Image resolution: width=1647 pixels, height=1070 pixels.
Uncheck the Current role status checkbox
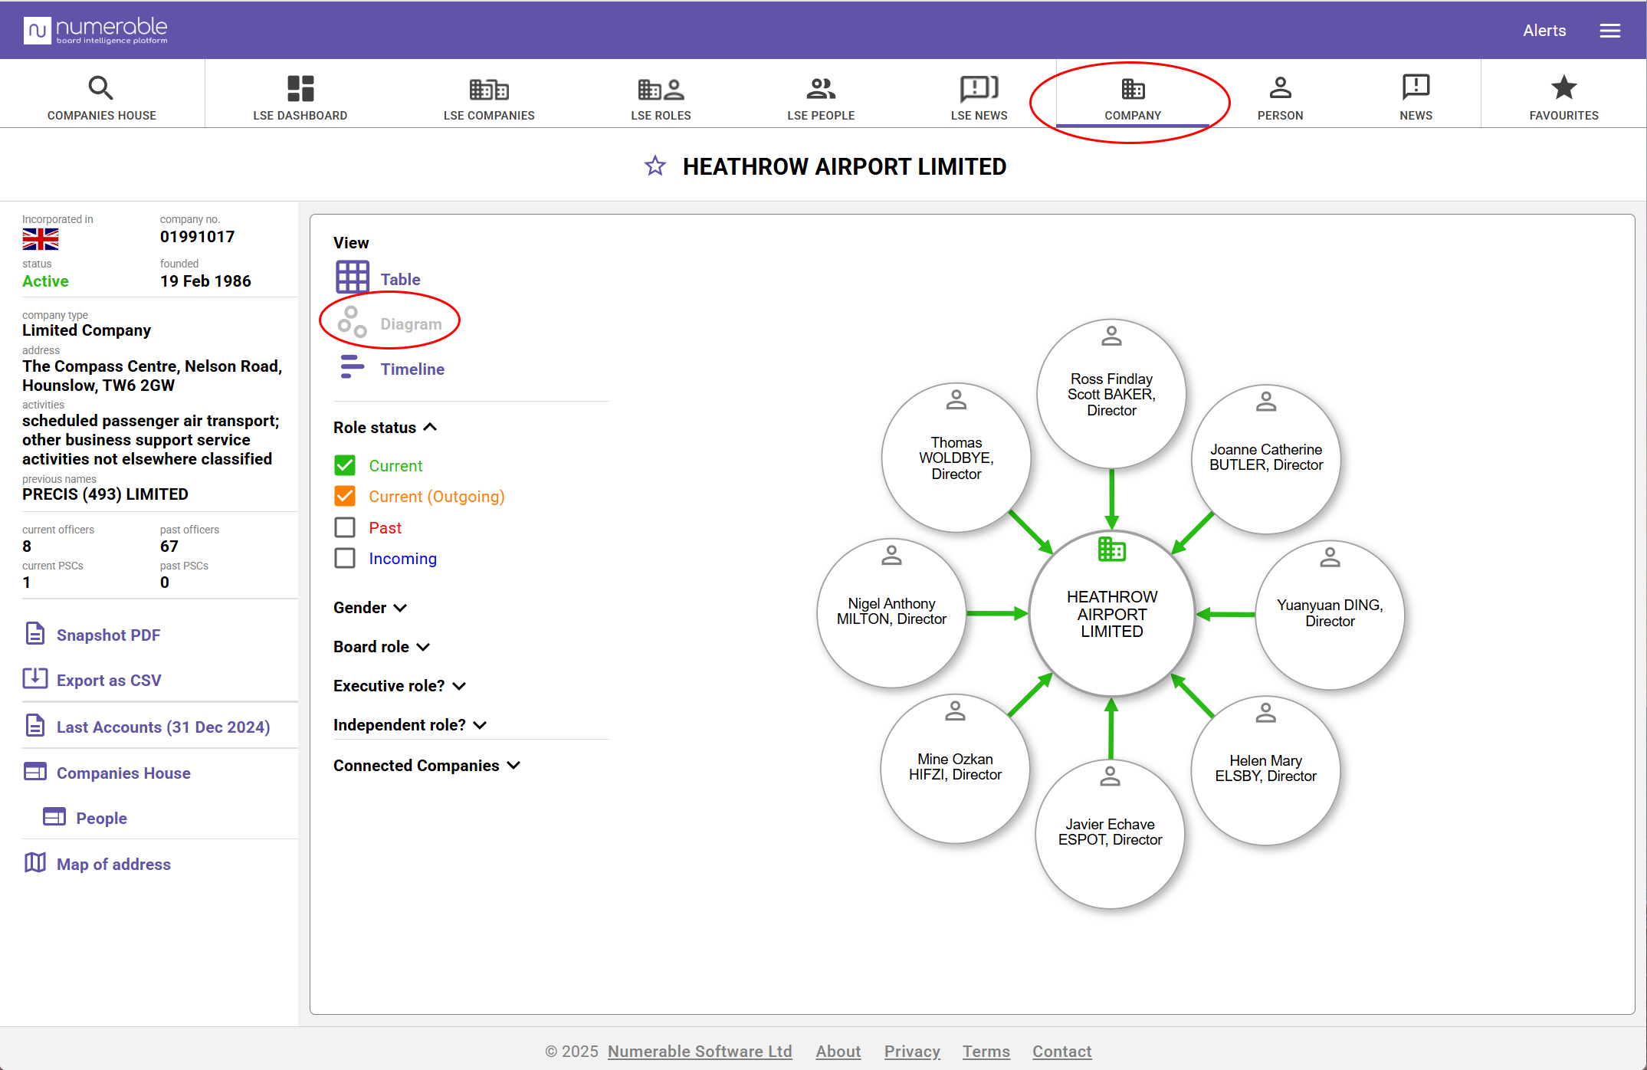coord(345,465)
